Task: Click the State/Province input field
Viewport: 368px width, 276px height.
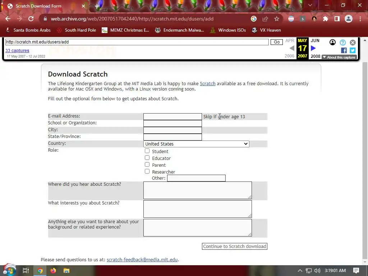Action: click(x=172, y=137)
